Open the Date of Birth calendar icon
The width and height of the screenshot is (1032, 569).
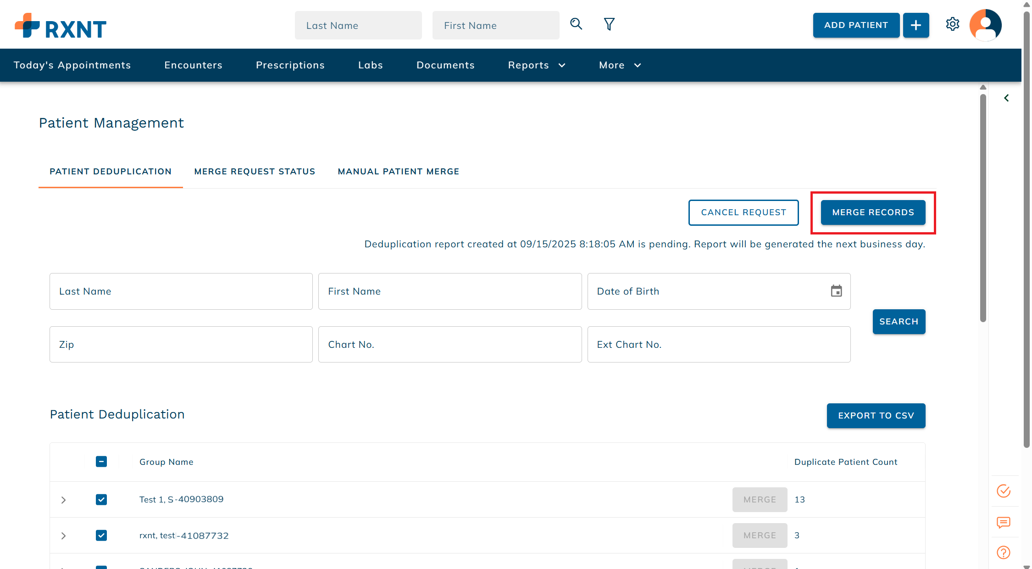[x=836, y=291]
